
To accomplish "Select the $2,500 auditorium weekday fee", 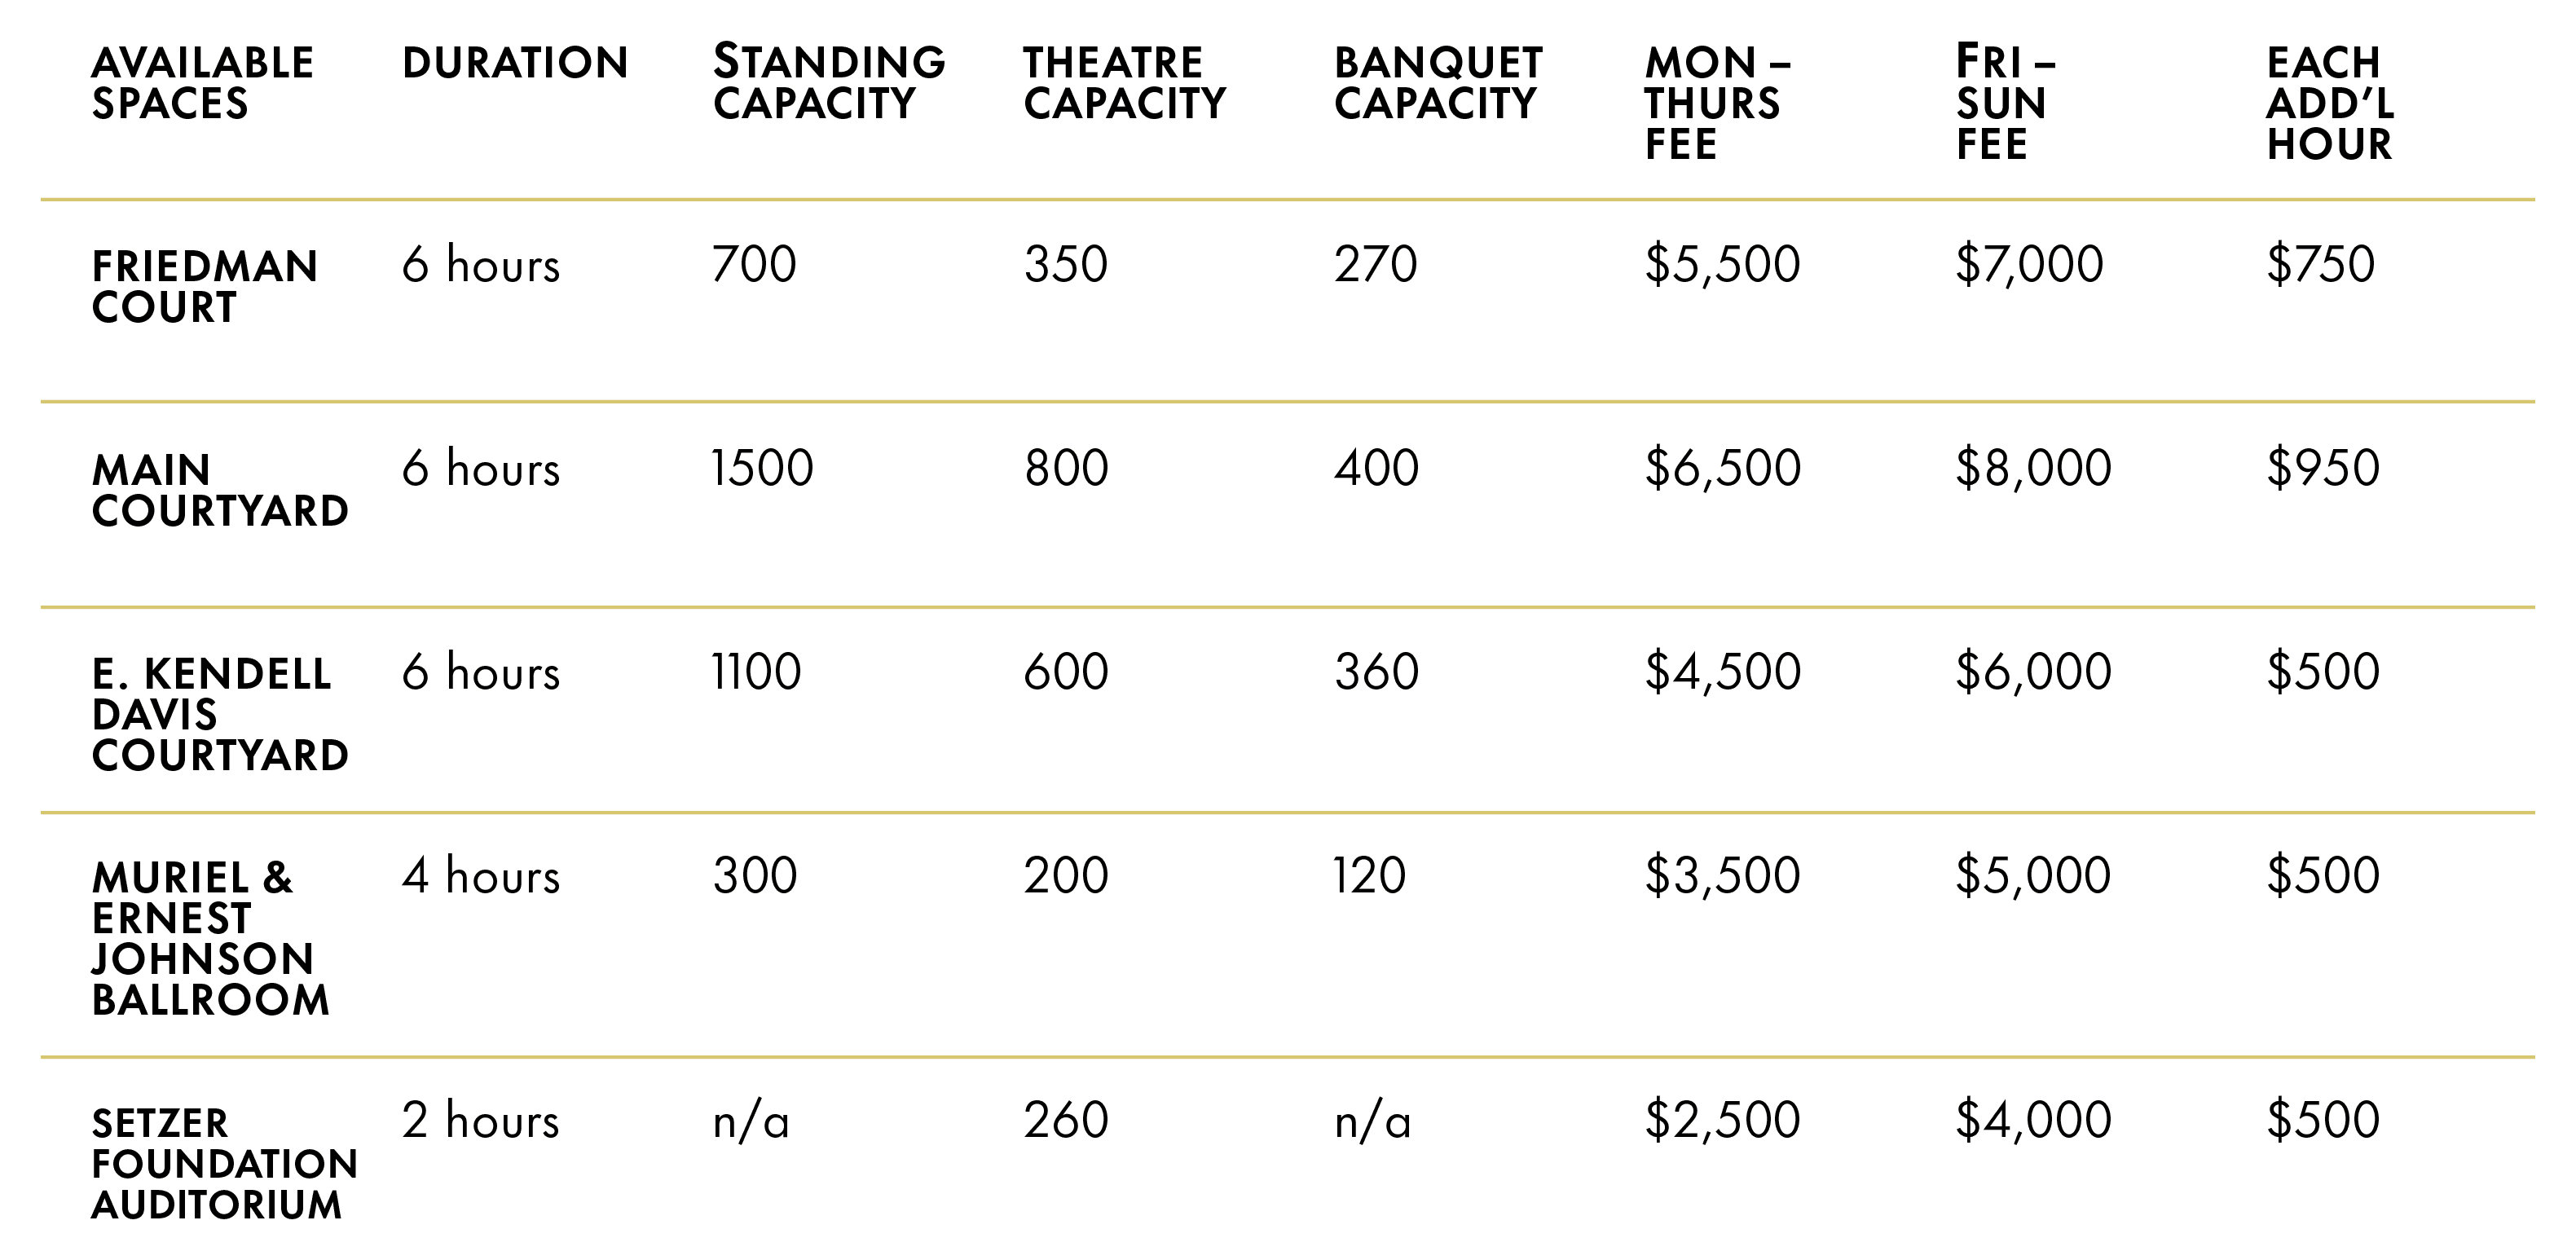I will (1722, 1119).
